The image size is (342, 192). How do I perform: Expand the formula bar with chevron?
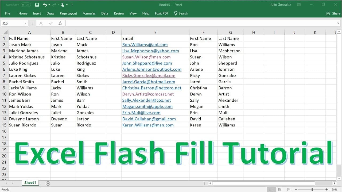tap(339, 23)
